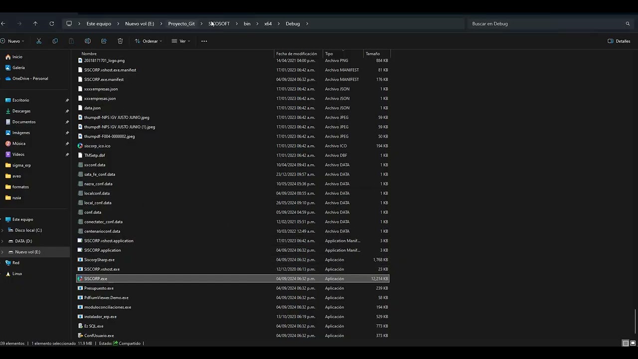Open the Ordenar sort dropdown
This screenshot has height=359, width=638.
click(x=149, y=41)
